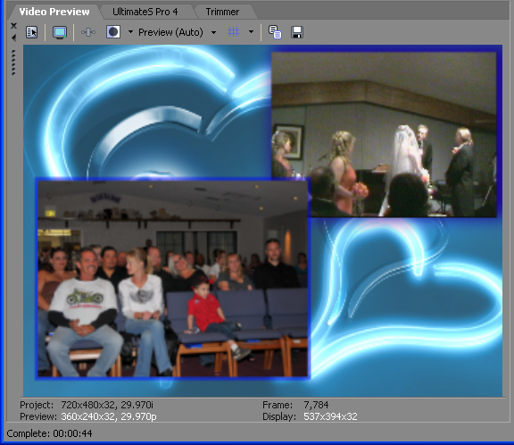Expand the Overlays dropdown arrow
The image size is (514, 445).
pyautogui.click(x=251, y=32)
